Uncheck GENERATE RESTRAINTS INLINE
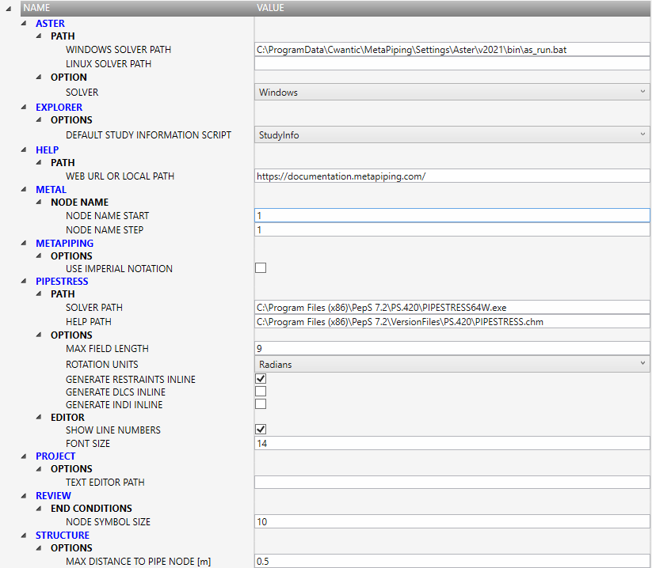The height and width of the screenshot is (568, 652). (261, 379)
